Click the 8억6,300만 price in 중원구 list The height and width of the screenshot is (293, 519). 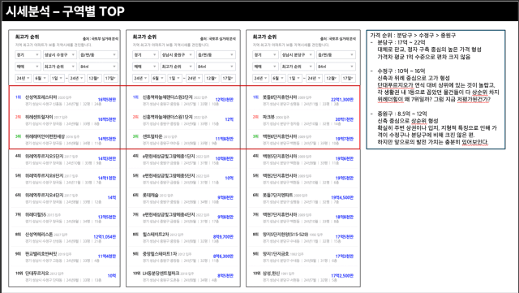coord(224,256)
